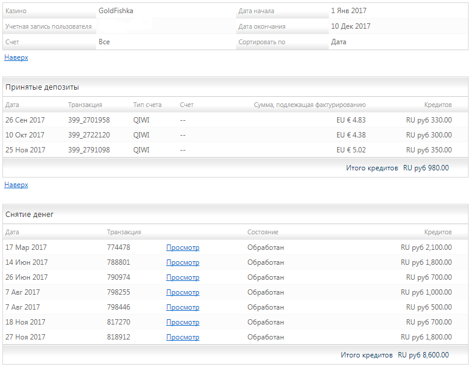The image size is (474, 367).
Task: Open Просмотр for transaction 788801
Action: [182, 262]
